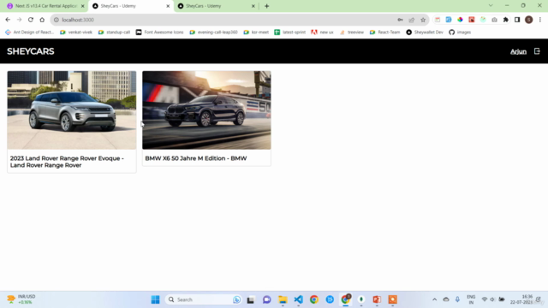
Task: Open Visual Studio Code from taskbar
Action: point(298,299)
